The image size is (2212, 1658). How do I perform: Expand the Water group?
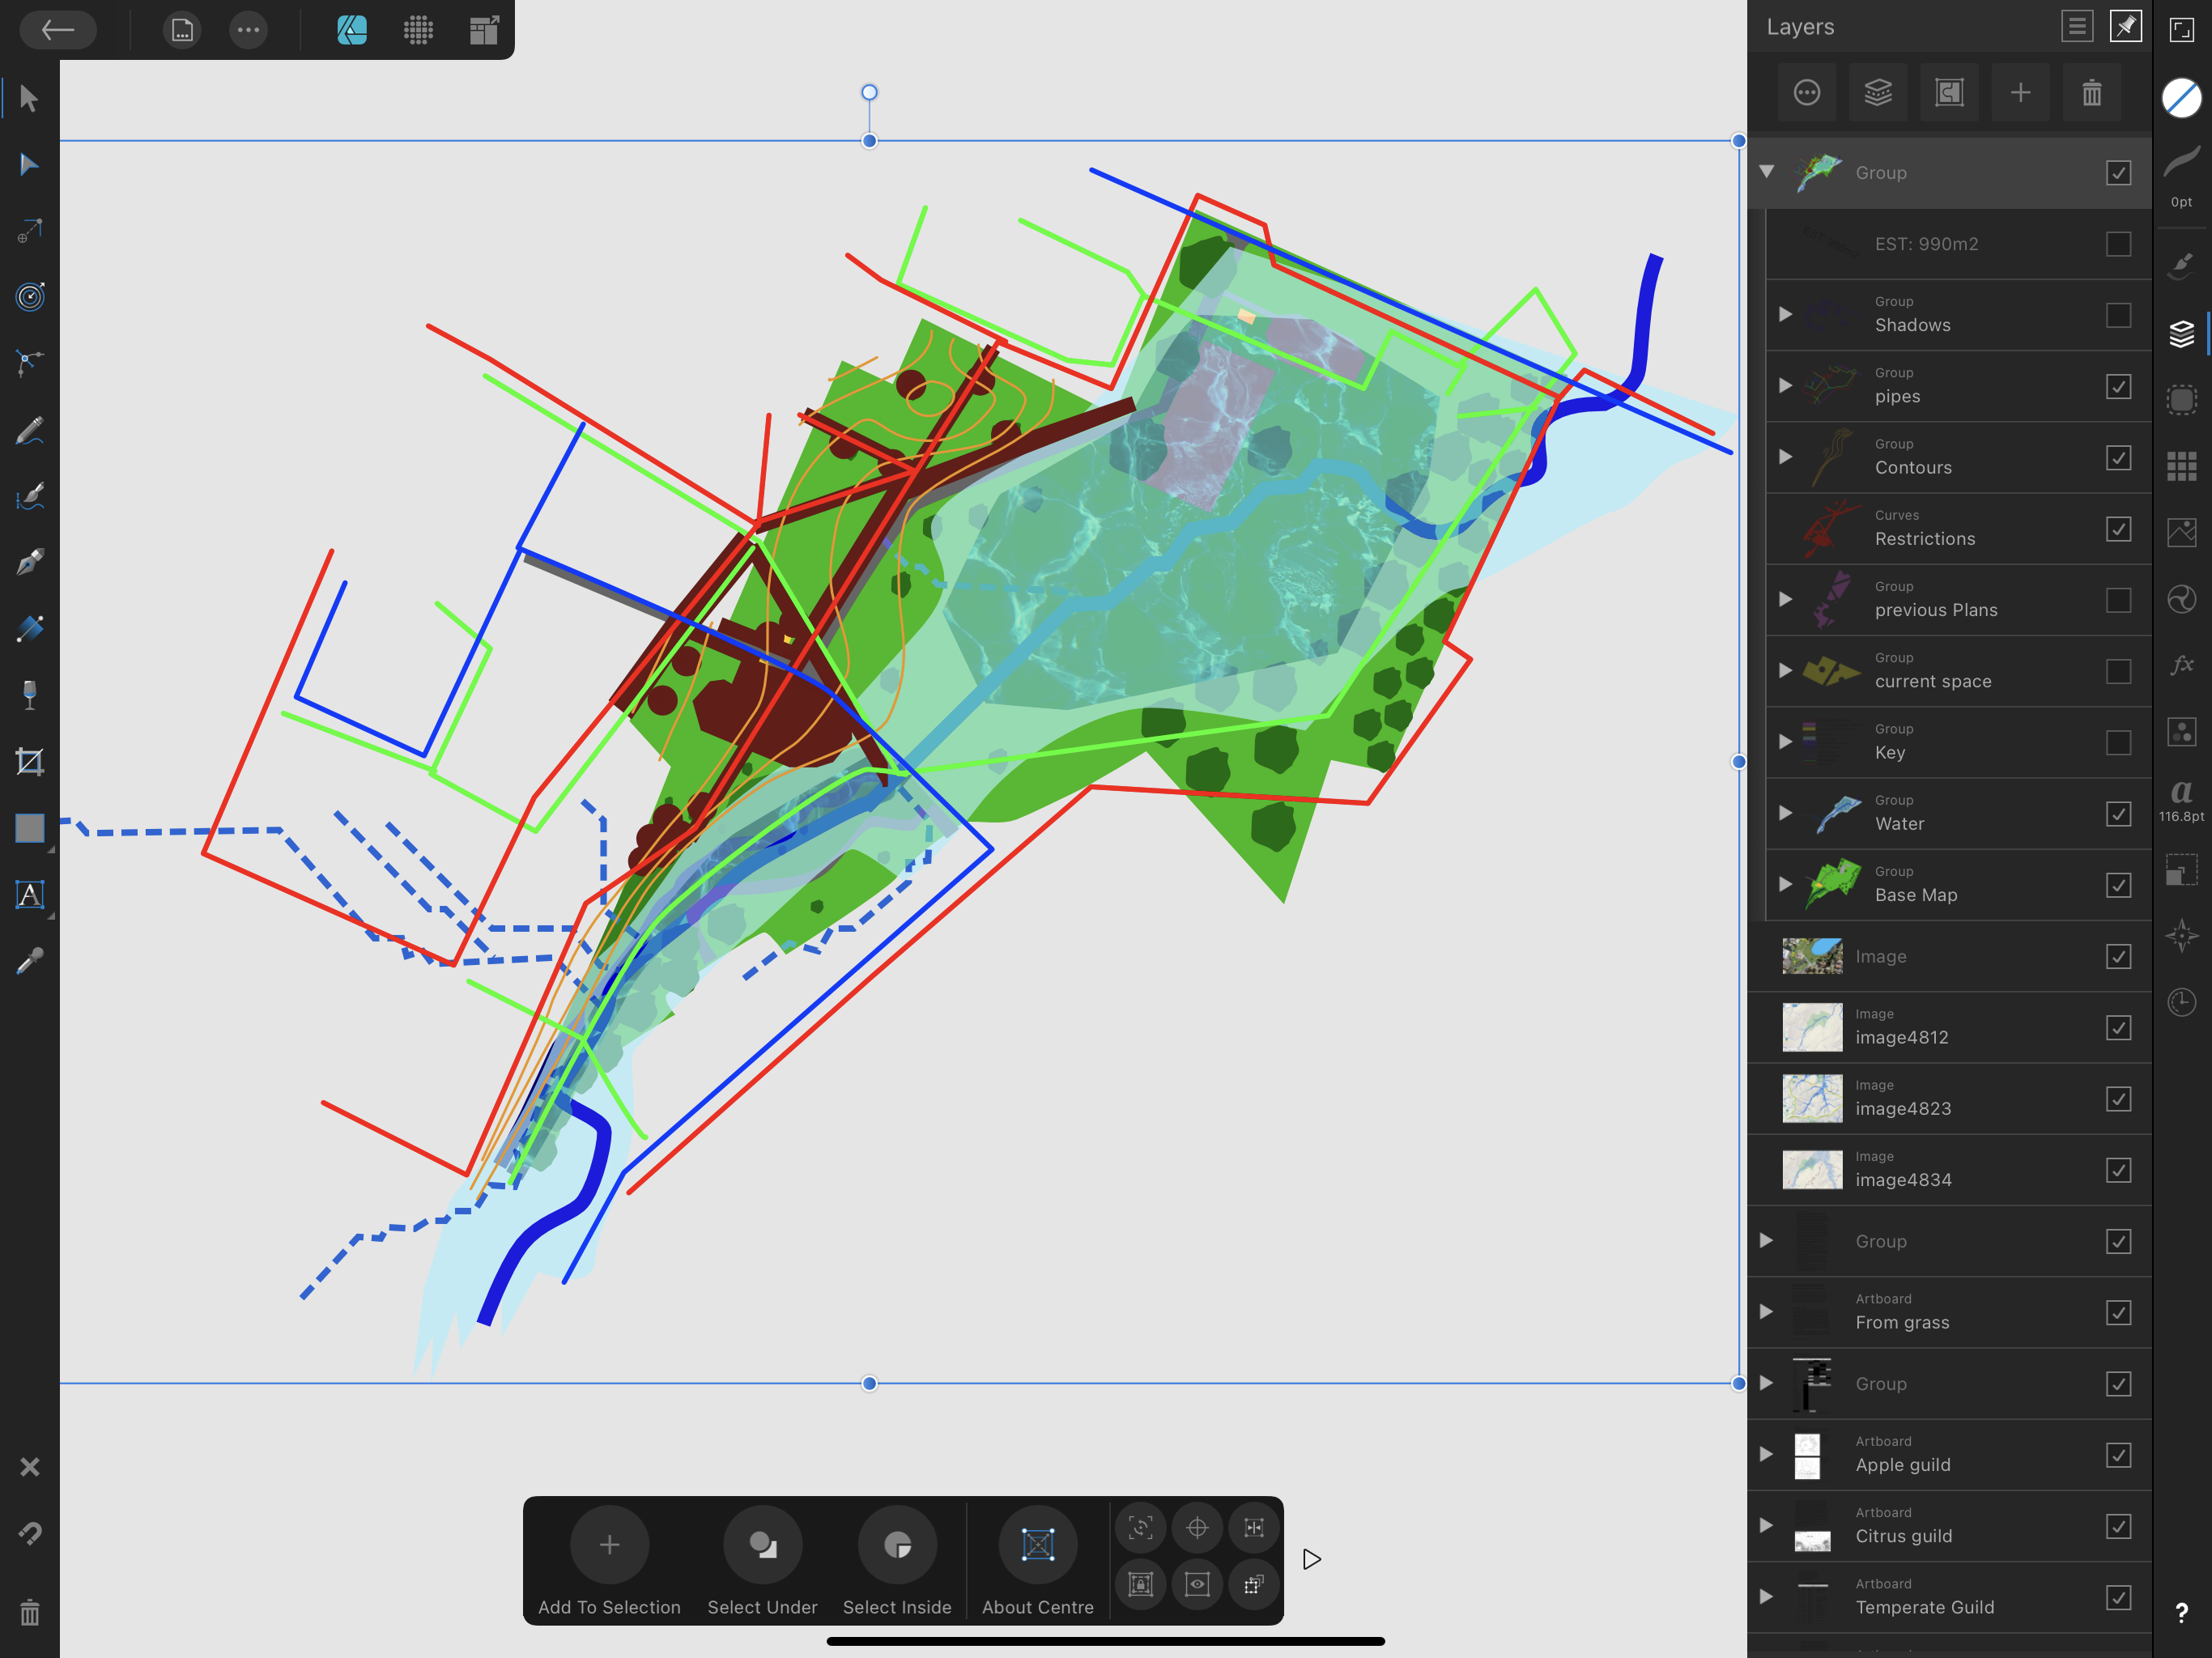1785,813
